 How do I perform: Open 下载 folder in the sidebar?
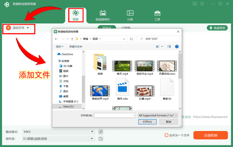coord(64,86)
